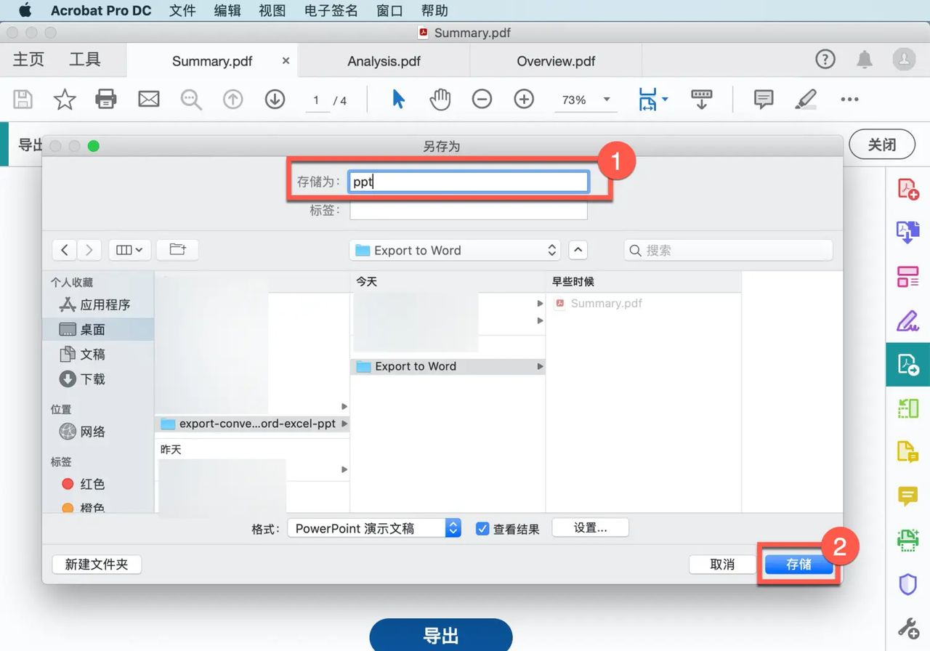Open the 视图 menu
This screenshot has width=930, height=651.
pos(272,10)
